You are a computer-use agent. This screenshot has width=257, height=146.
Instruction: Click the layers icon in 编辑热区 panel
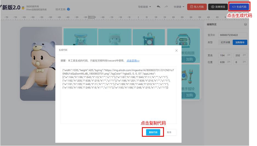click(245, 25)
